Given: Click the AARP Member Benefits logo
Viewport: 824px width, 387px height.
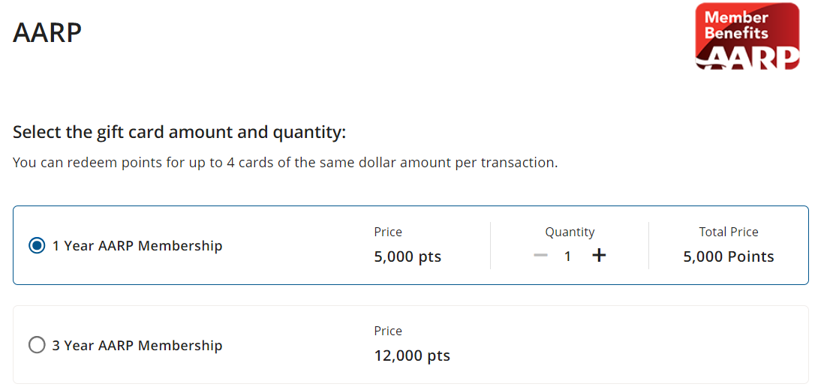Looking at the screenshot, I should tap(747, 37).
